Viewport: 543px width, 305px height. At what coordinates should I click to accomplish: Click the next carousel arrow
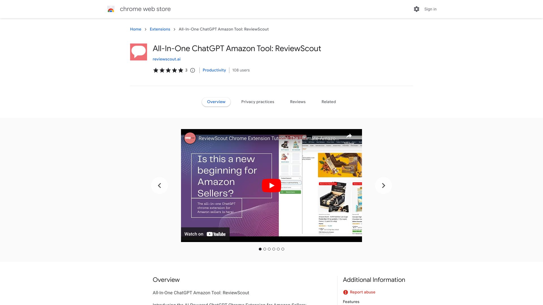click(383, 185)
